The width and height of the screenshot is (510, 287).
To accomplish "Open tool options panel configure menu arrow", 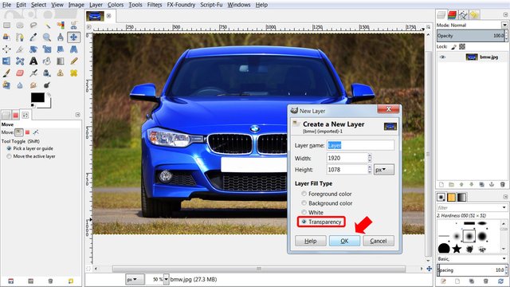I will [77, 115].
